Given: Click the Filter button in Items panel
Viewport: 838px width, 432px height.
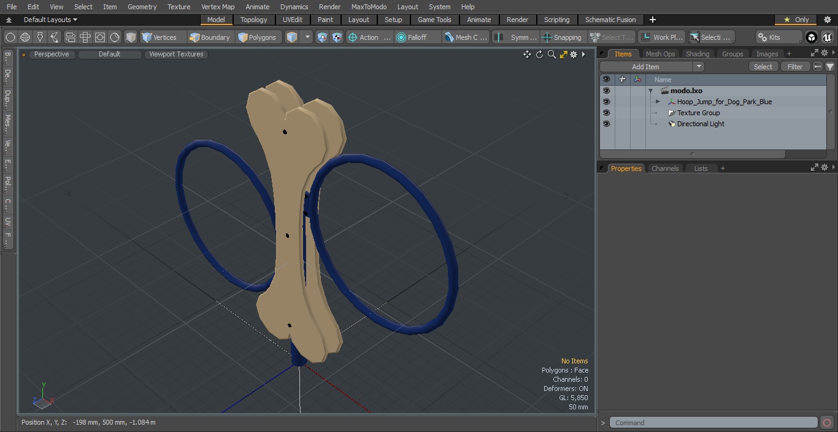Looking at the screenshot, I should pos(795,67).
